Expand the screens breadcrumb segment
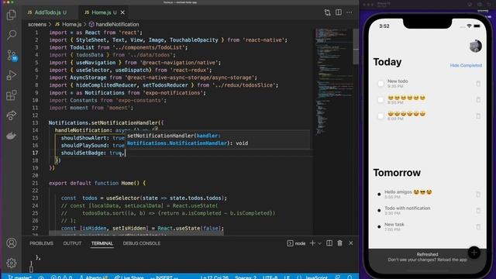Viewport: 496px width, 279px height. 37,24
